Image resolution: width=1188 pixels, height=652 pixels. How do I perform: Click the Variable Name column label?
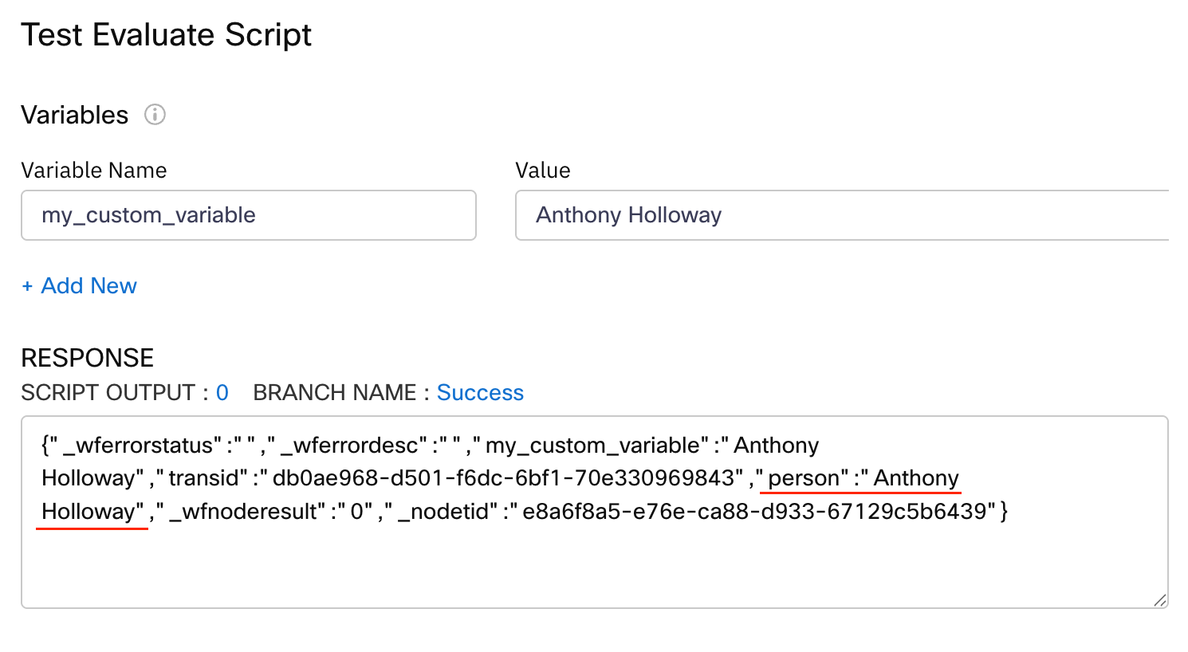pos(93,171)
